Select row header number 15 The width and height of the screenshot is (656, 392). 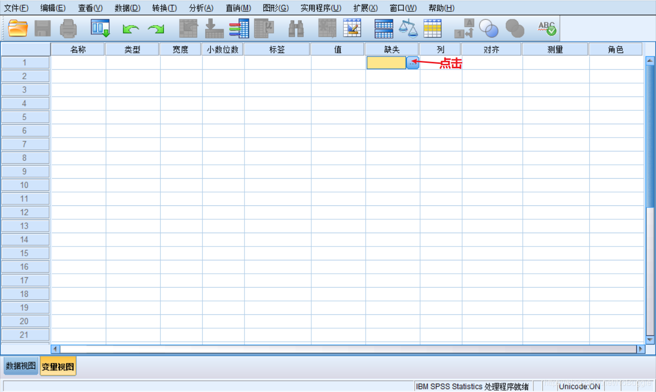[25, 253]
